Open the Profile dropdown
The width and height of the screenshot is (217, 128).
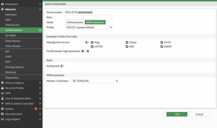pos(89,28)
